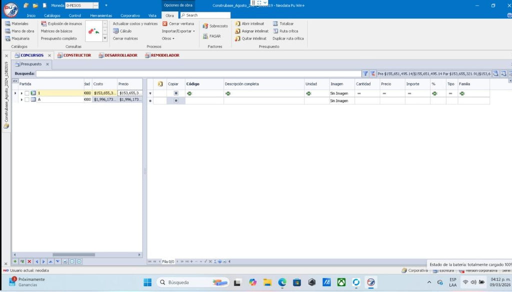Click Actualizar costos y matrices

[135, 24]
